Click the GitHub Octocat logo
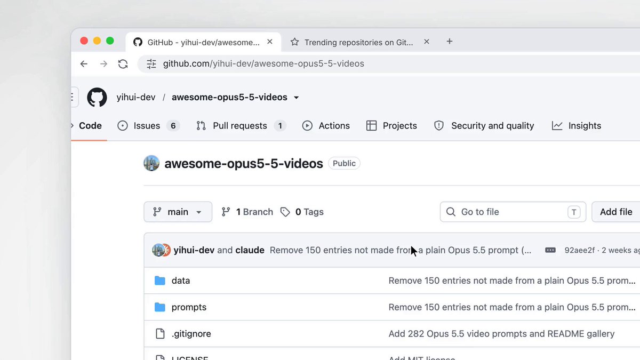 97,98
